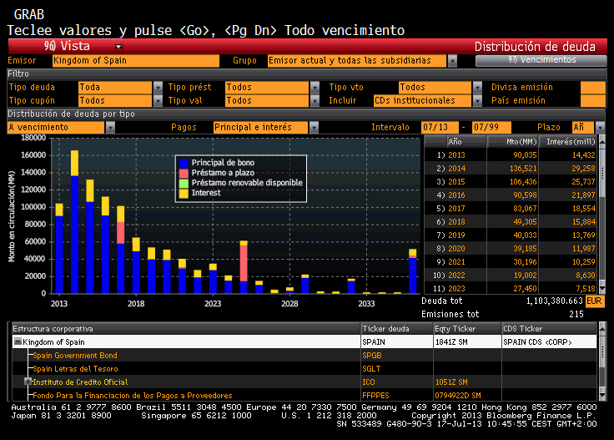Edit the Intervalo end date 07/99

point(491,128)
